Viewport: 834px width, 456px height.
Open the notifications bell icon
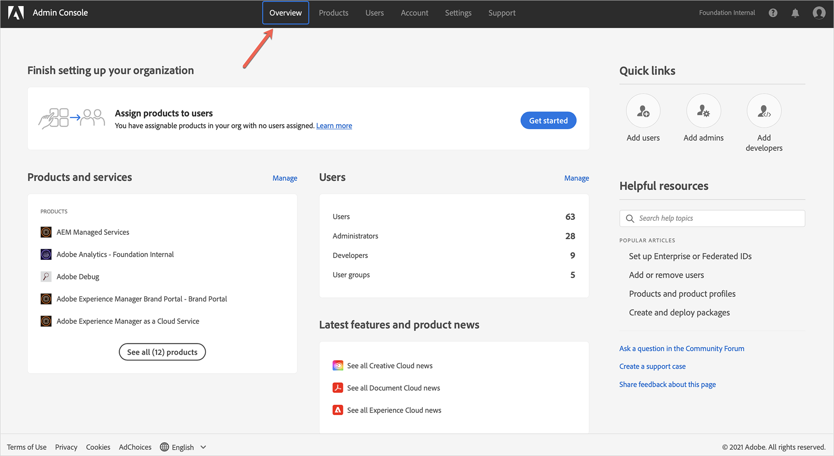click(795, 13)
